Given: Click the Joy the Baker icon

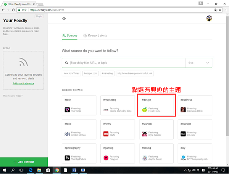Looking at the screenshot, I should tap(144, 158).
